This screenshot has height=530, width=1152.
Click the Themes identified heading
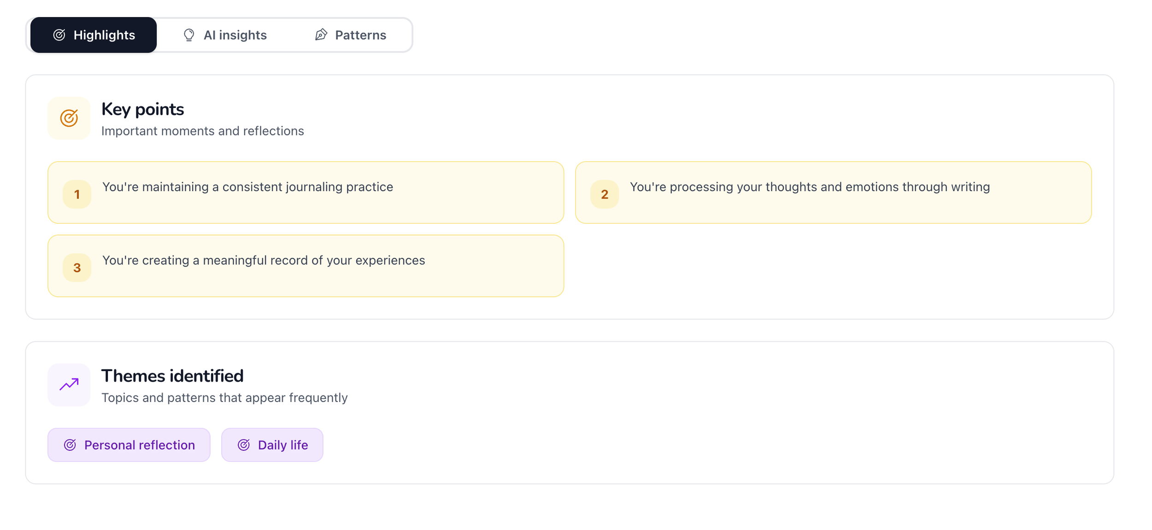[172, 376]
